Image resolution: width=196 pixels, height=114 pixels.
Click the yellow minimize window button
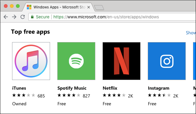(12, 6)
